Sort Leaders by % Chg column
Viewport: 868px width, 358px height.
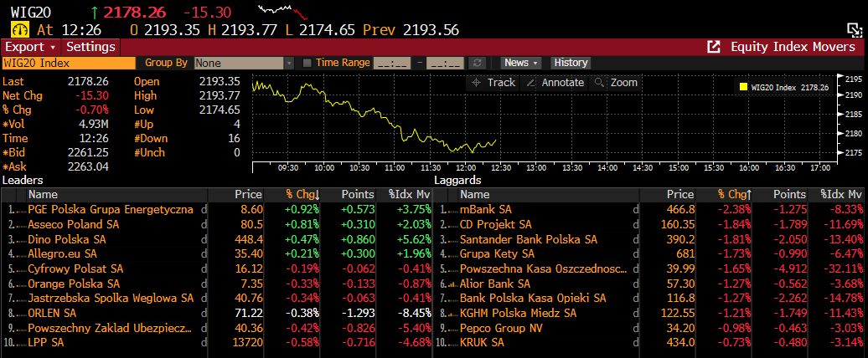click(302, 194)
